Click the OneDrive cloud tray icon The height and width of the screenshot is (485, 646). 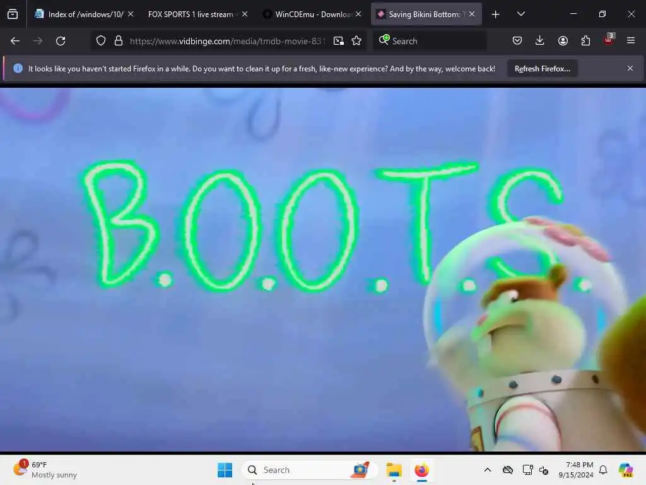point(508,470)
